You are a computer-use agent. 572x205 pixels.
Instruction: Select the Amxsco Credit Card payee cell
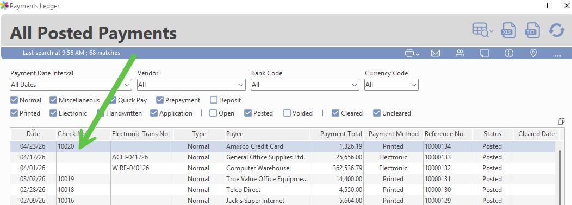266,146
